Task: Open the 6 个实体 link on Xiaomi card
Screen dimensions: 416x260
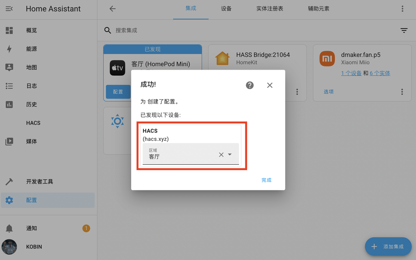Action: pos(380,74)
